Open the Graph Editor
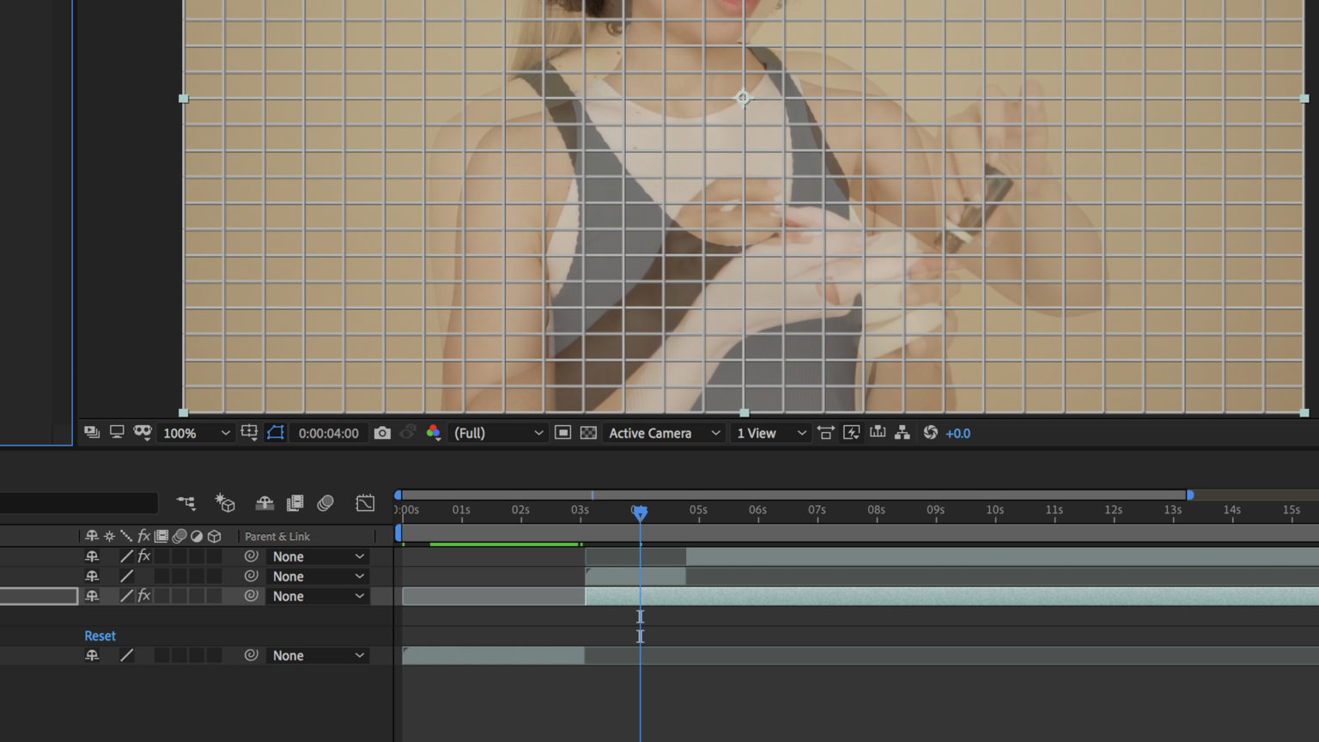1319x742 pixels. tap(365, 503)
